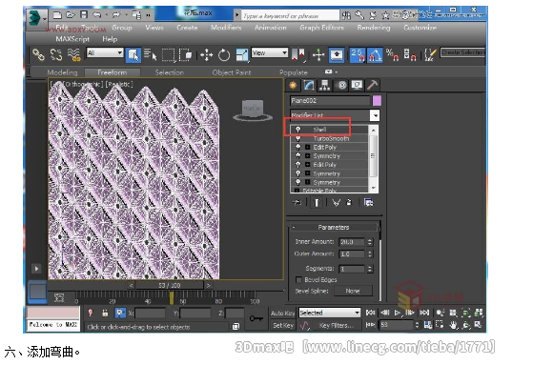Click the Select and Link chain icon
This screenshot has height=365, width=533.
(x=38, y=54)
